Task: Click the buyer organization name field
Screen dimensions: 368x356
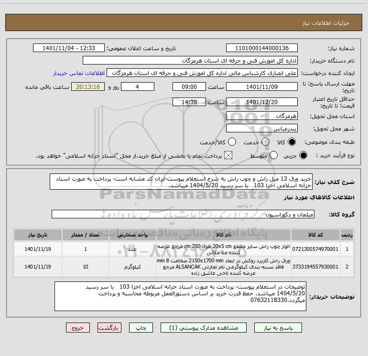Action: pos(190,61)
